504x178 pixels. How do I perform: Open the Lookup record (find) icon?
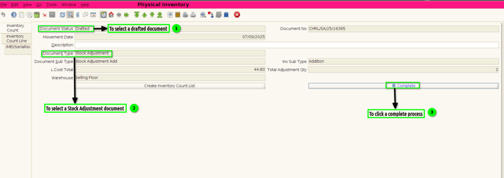(70, 15)
